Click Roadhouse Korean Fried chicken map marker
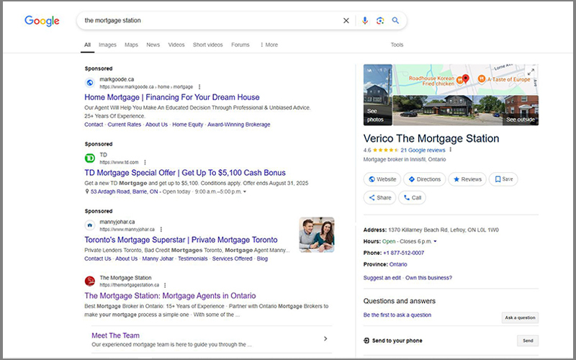The height and width of the screenshot is (360, 576). pos(459,80)
